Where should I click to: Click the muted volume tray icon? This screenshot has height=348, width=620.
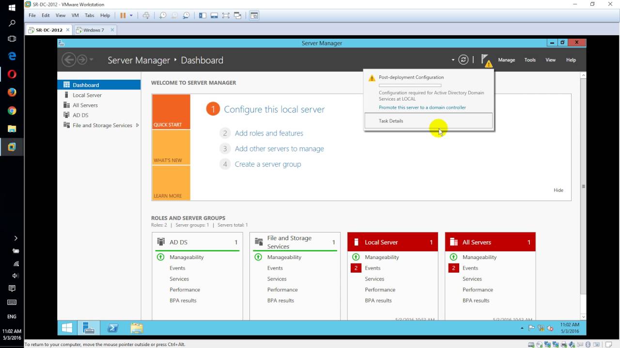(550, 328)
